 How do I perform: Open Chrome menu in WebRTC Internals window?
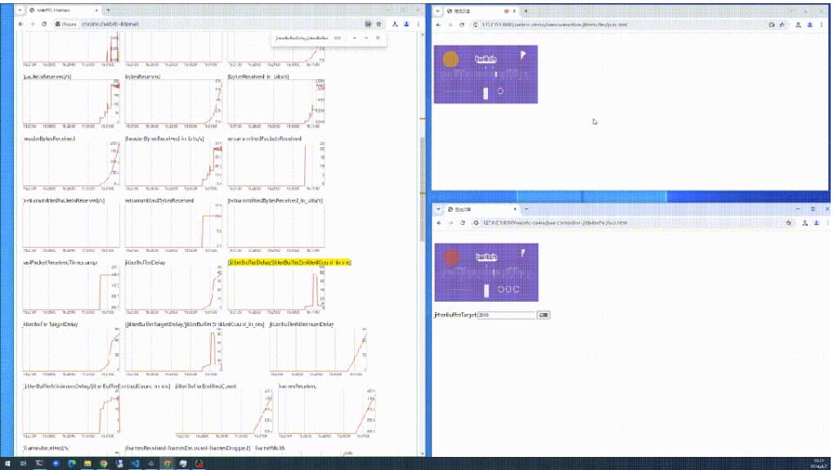click(419, 25)
